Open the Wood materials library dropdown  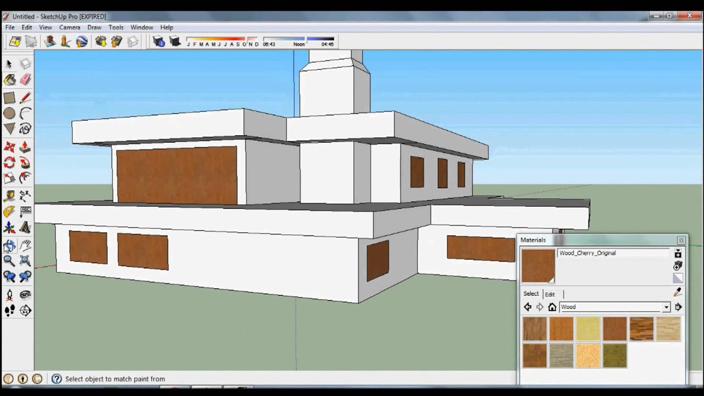pos(615,307)
